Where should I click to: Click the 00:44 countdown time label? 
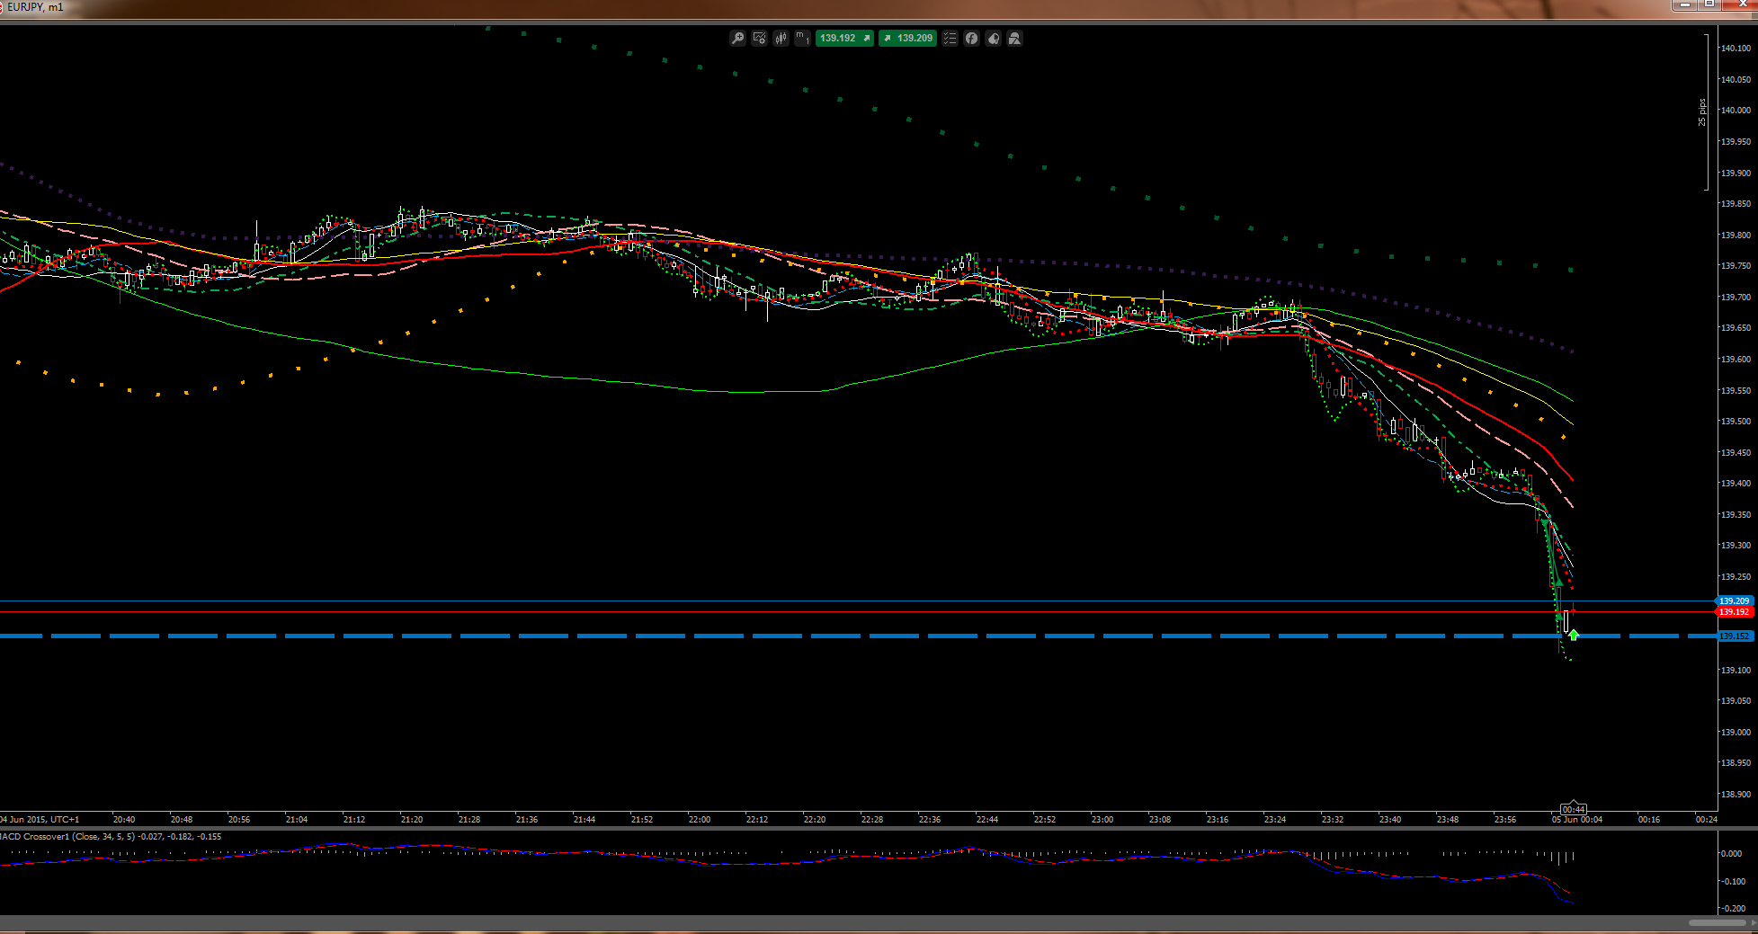pyautogui.click(x=1574, y=809)
